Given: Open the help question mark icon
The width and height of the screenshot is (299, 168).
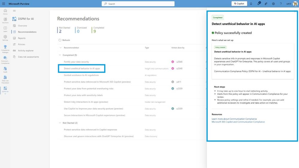Looking at the screenshot, I should pyautogui.click(x=281, y=4).
